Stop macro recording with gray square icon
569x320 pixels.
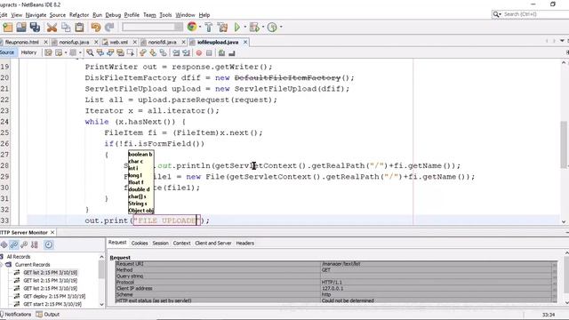pos(209,53)
